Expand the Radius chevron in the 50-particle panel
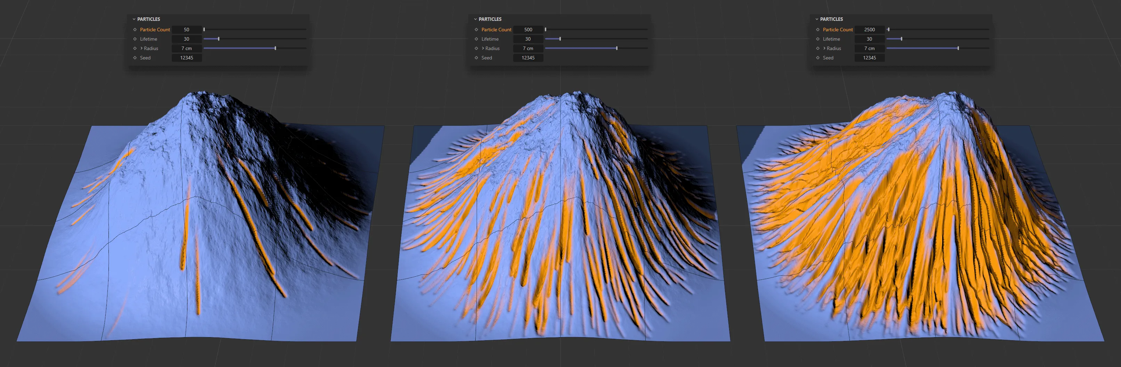 pyautogui.click(x=142, y=48)
